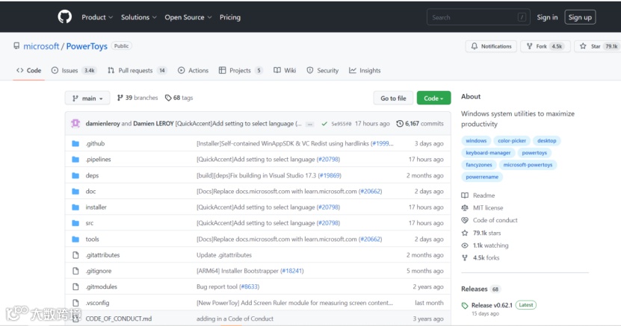Viewport: 621px width, 326px height.
Task: Open the 6,167 commits history link
Action: coord(420,123)
